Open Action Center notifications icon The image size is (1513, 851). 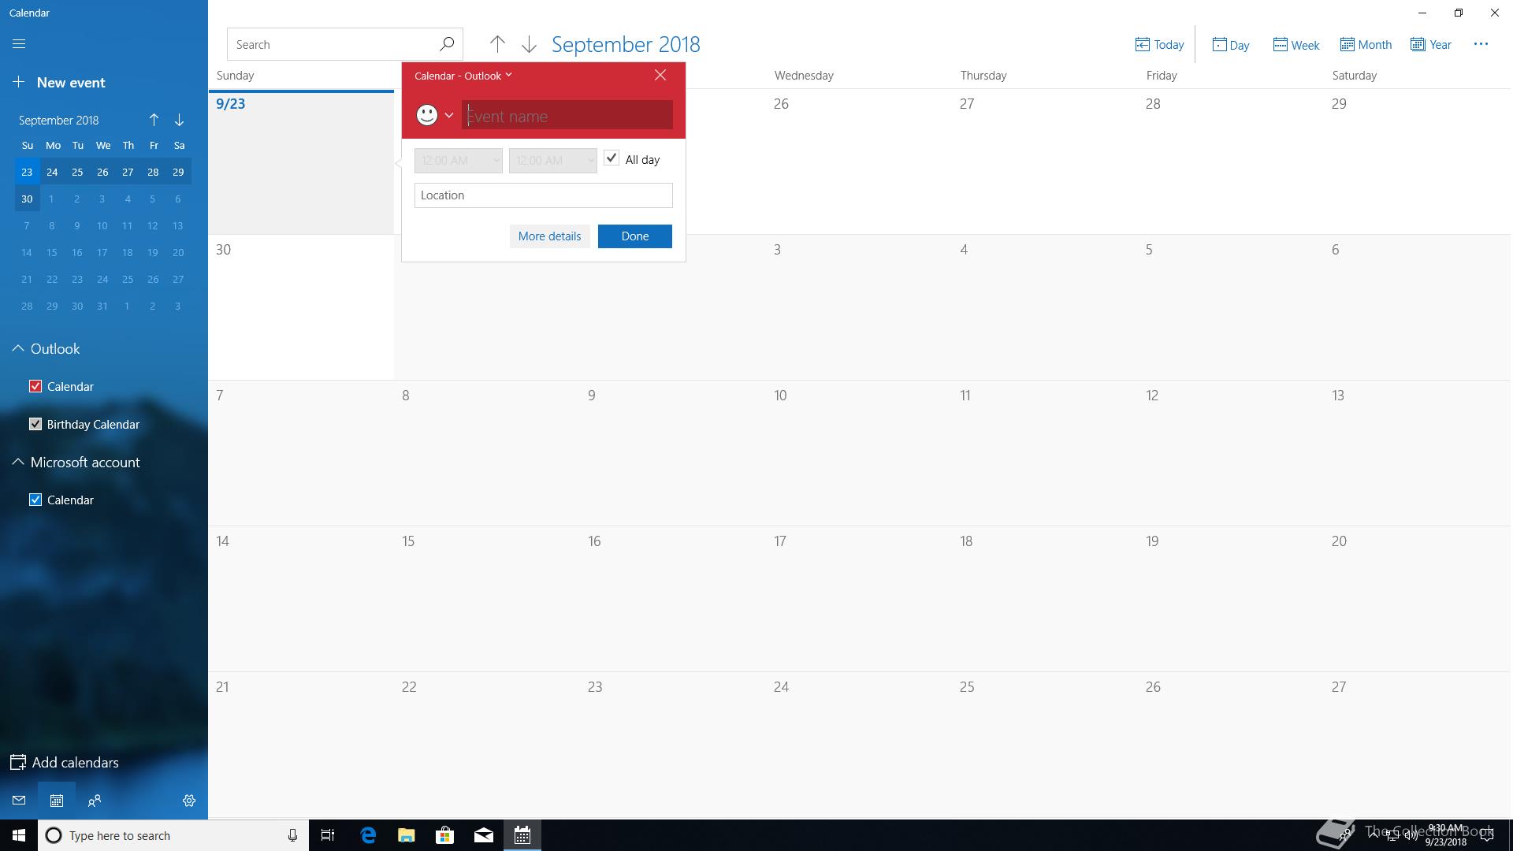click(1487, 835)
